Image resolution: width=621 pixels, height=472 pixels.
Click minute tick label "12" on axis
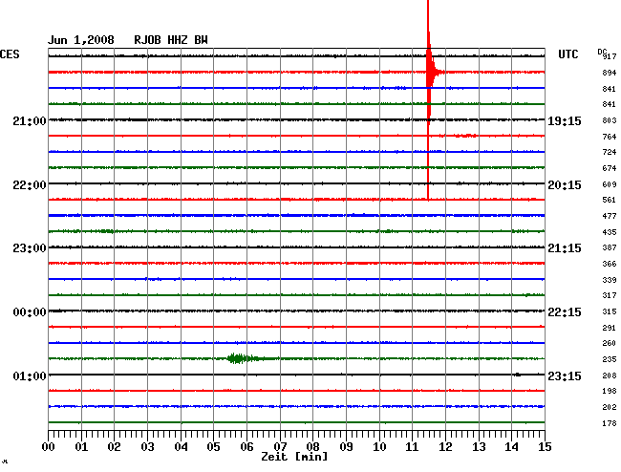[445, 447]
